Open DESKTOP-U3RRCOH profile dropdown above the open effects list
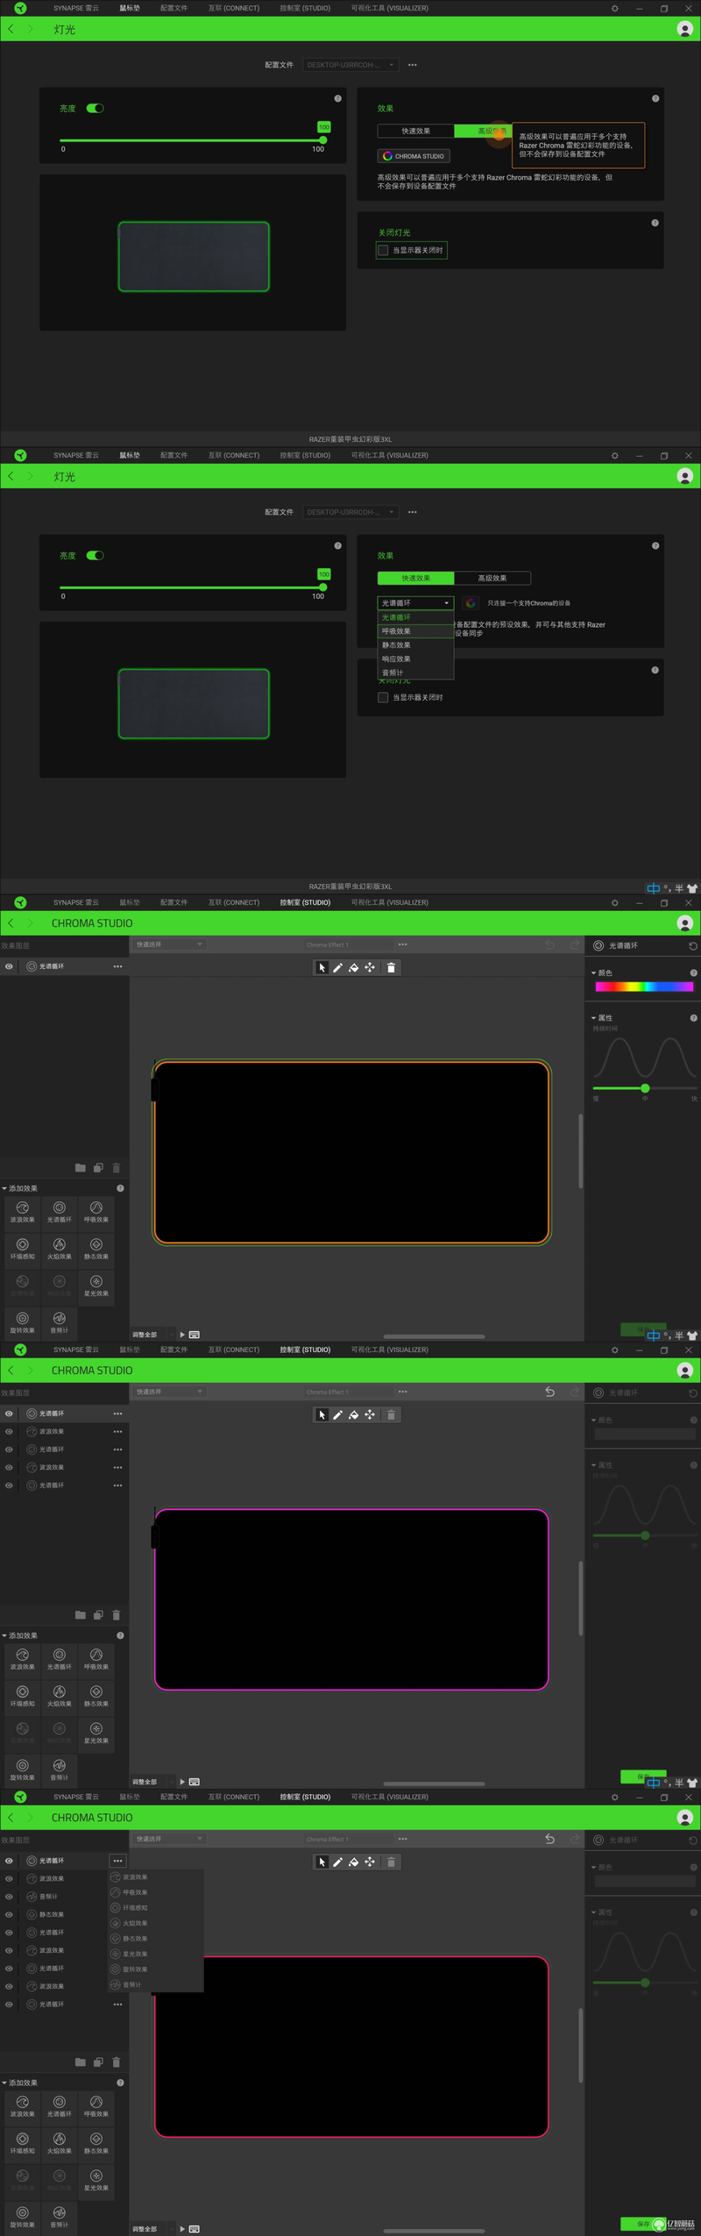Screen dimensions: 701x2236 [351, 512]
